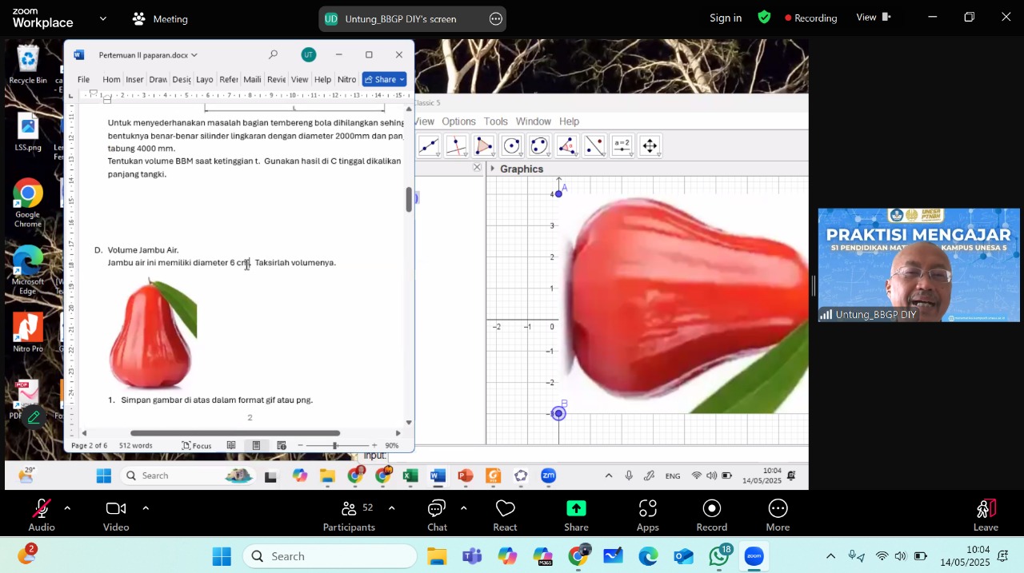
Task: Switch Word to Focus mode
Action: (x=197, y=445)
